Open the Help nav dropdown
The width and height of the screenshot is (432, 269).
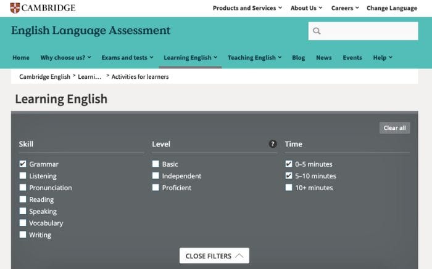coord(383,57)
